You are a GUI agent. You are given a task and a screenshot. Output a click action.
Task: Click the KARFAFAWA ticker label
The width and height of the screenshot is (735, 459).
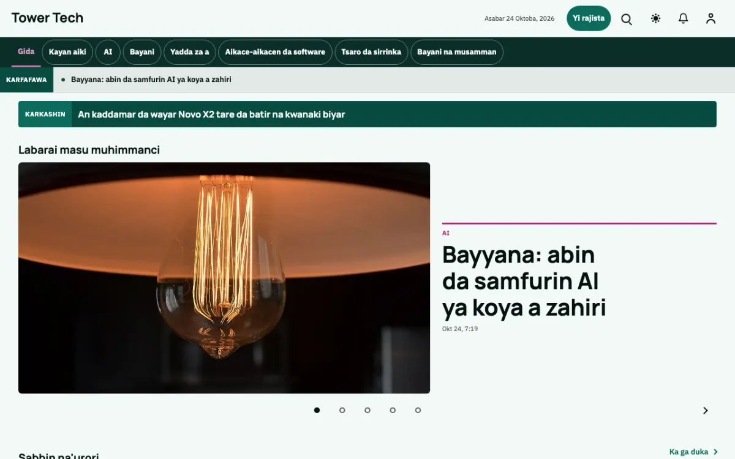tap(26, 80)
